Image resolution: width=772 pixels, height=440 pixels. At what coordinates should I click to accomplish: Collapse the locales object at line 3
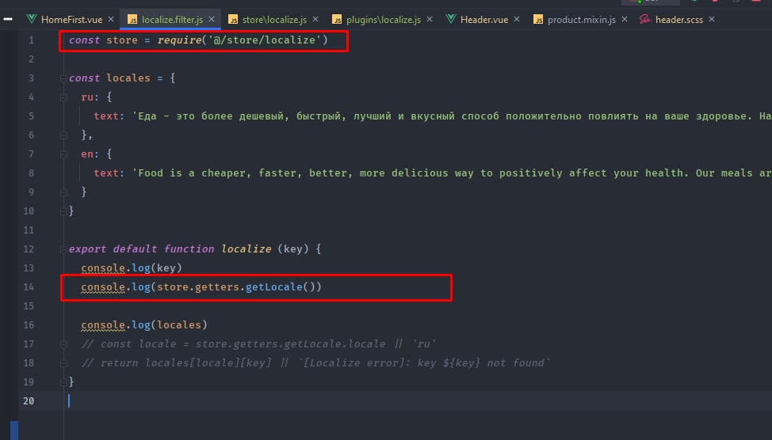(x=63, y=78)
